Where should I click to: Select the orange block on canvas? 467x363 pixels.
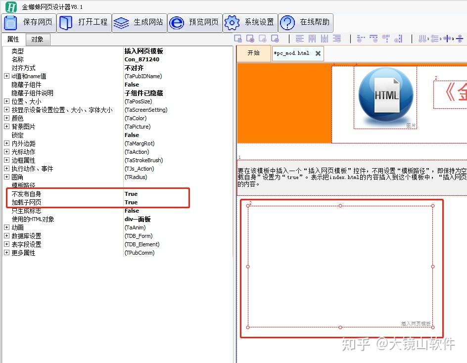click(x=284, y=103)
